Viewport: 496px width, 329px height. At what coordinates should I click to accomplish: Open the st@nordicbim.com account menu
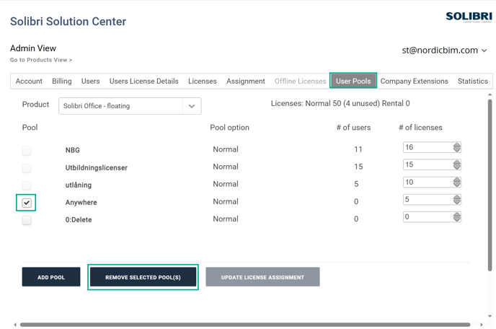pos(444,51)
